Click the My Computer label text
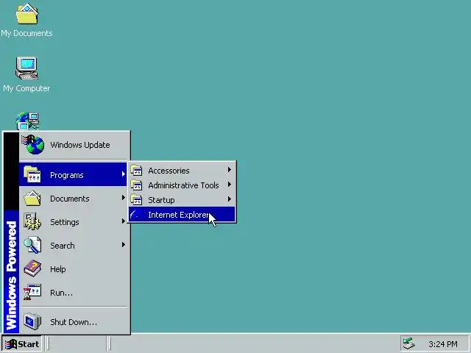The image size is (471, 353). pos(26,88)
